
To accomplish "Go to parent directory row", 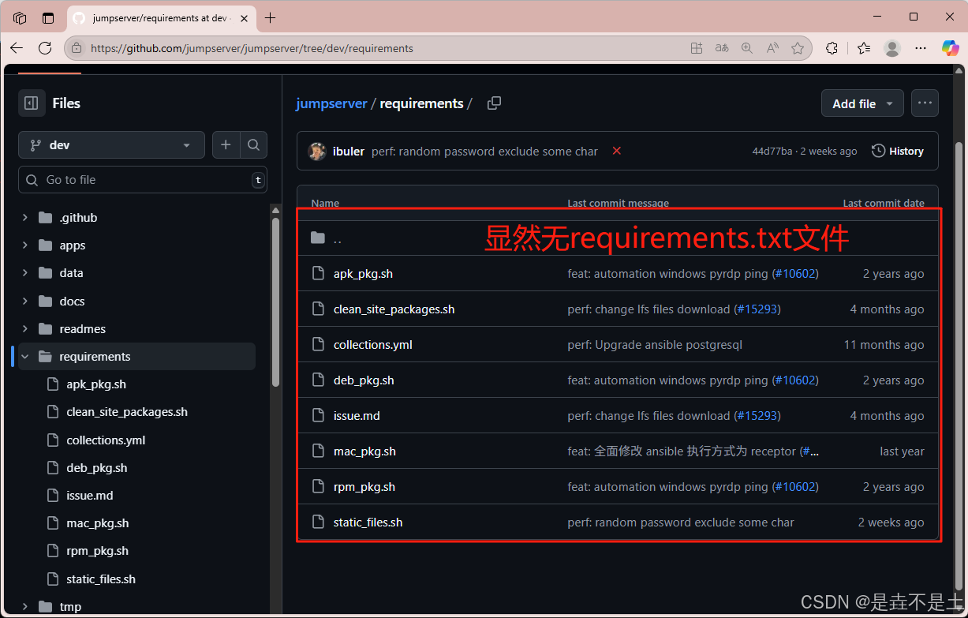I will (x=618, y=238).
